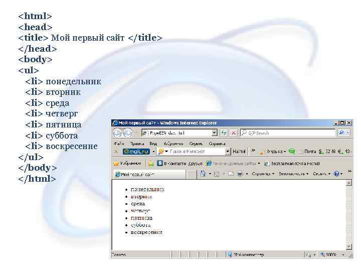Click the magnifier search button
The width and height of the screenshot is (361, 271).
coord(341,132)
